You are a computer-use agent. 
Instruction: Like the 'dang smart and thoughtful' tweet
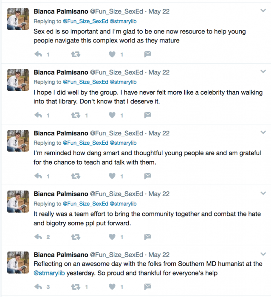click(113, 176)
